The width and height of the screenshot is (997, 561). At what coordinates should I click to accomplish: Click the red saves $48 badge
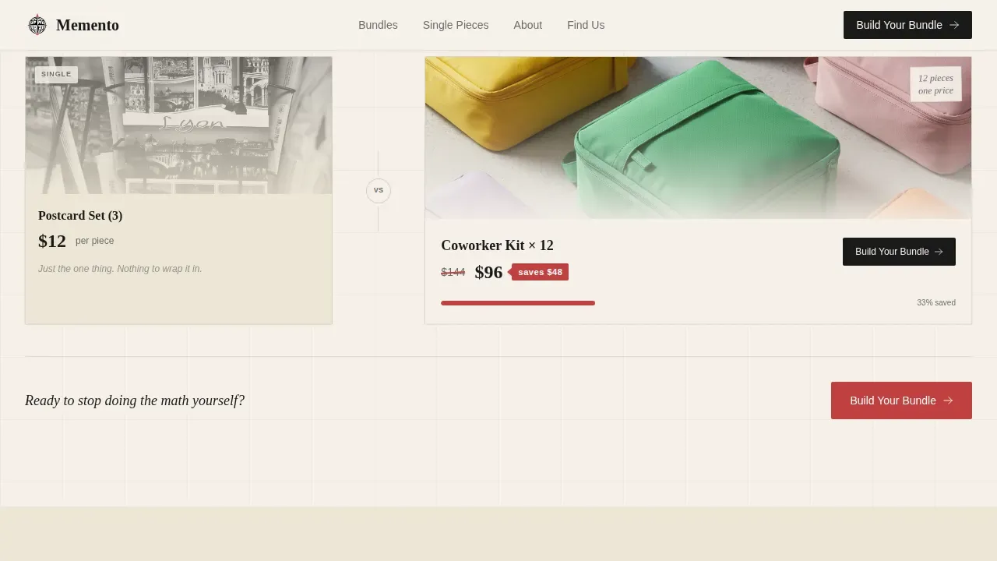coord(540,272)
